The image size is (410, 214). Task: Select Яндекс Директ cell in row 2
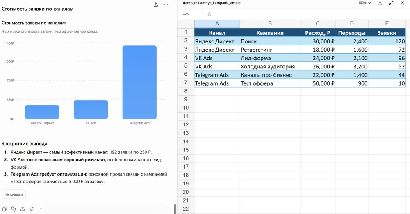click(217, 41)
